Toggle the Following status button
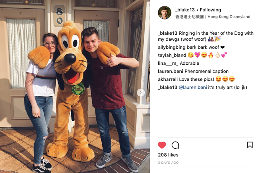Viewport: 261px width, 173px height. click(210, 10)
